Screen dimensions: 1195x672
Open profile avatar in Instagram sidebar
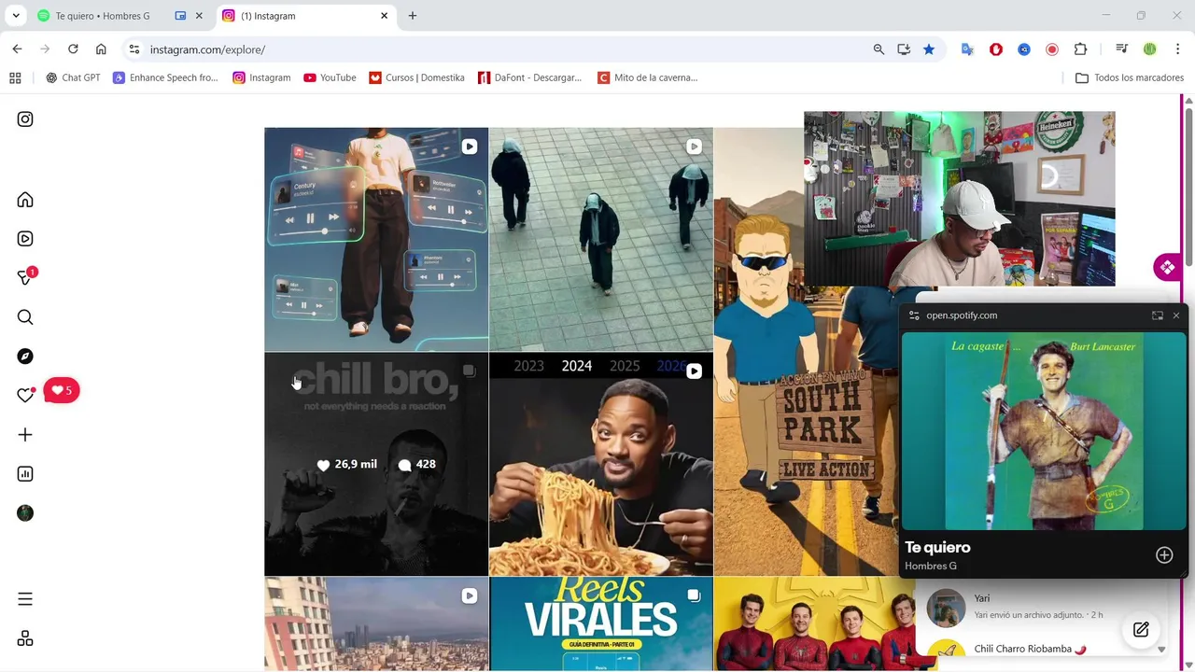25,513
